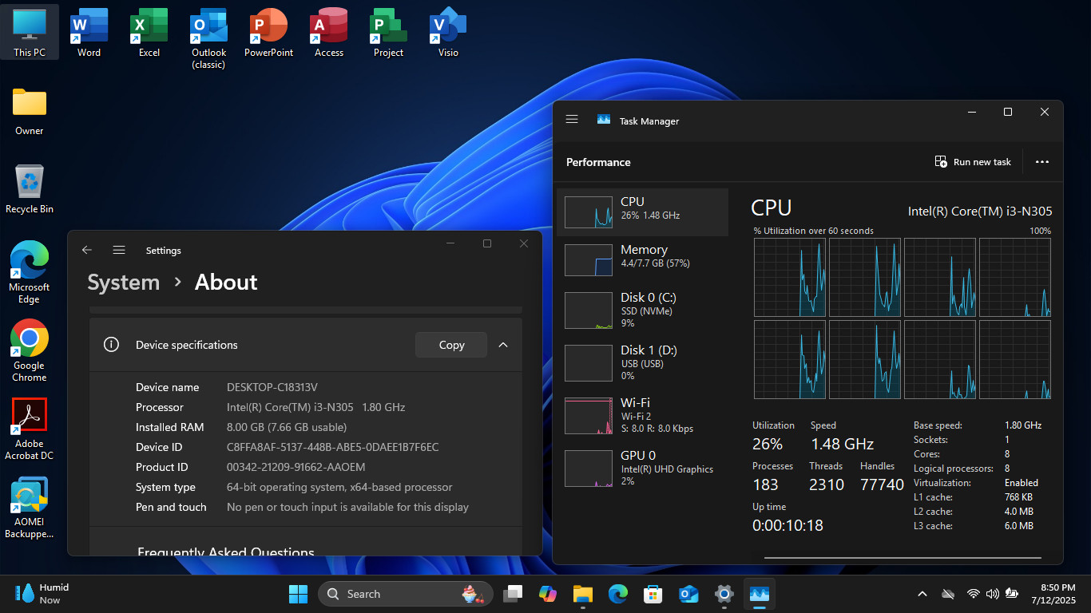Select the Microsoft Edge desktop shortcut
Image resolution: width=1091 pixels, height=613 pixels.
point(30,272)
